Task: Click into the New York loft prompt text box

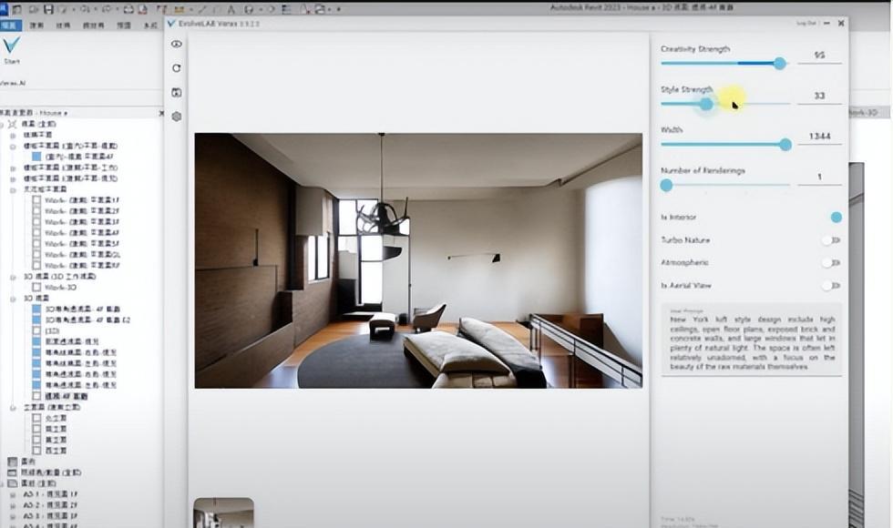Action: pyautogui.click(x=752, y=340)
